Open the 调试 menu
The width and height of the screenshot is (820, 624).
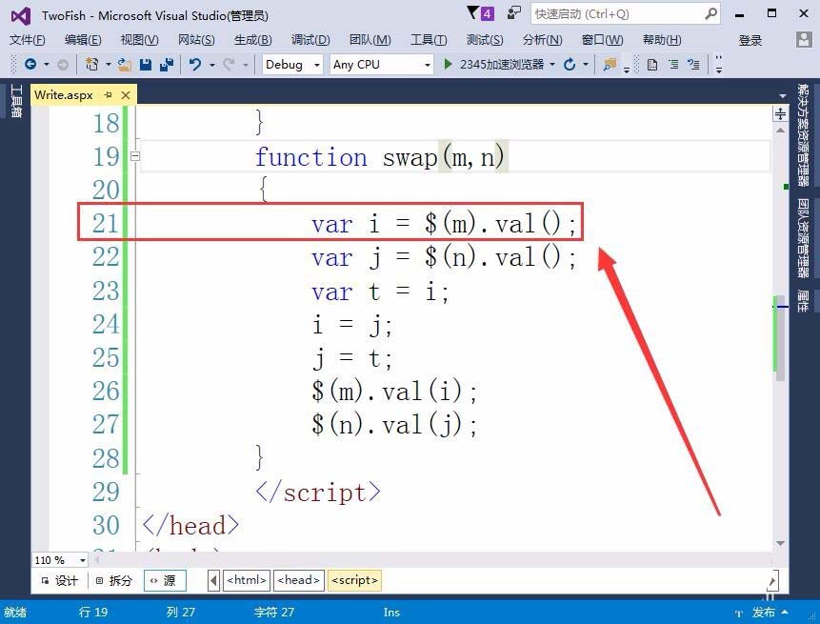tap(310, 40)
